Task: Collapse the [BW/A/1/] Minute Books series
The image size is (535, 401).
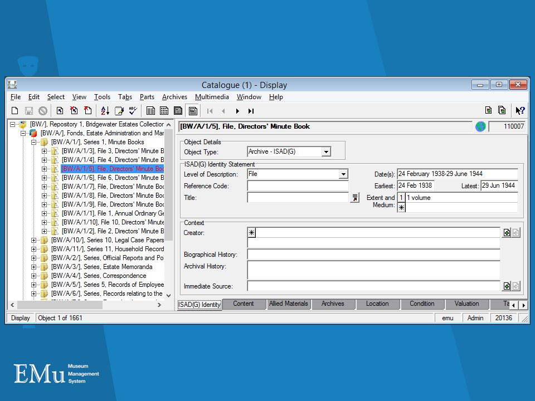Action: [34, 142]
